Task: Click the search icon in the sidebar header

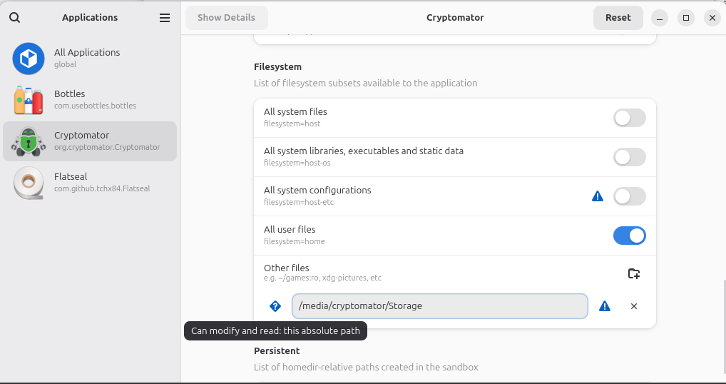Action: coord(14,18)
